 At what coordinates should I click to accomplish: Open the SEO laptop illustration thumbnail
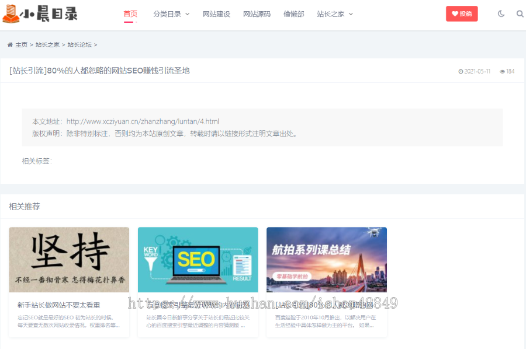tap(198, 260)
